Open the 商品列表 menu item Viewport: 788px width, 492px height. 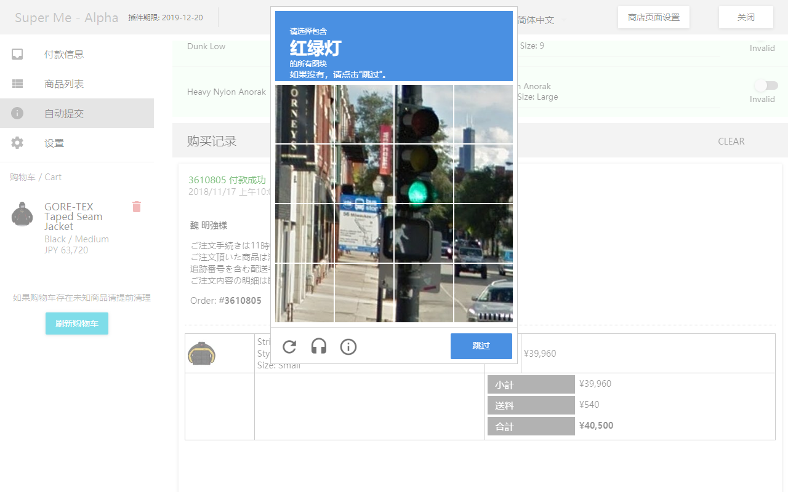pos(77,84)
